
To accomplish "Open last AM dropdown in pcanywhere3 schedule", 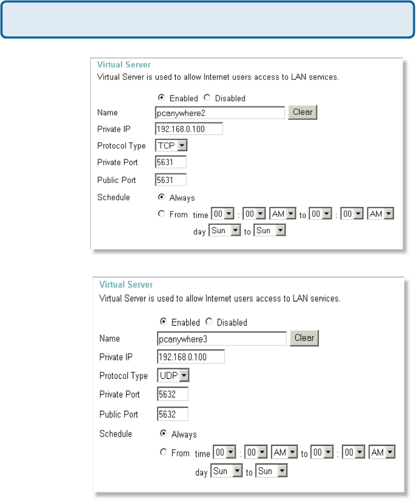I will pos(382,453).
